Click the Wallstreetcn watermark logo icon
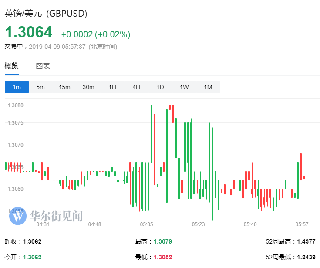The image size is (320, 268). click(18, 216)
